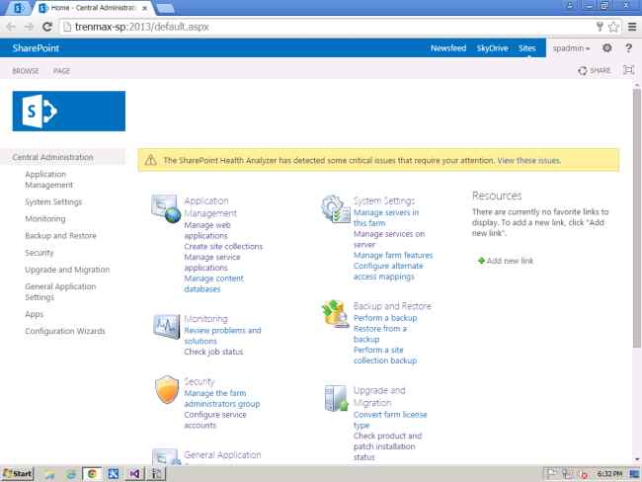Screen dimensions: 642x482
Task: Click the focus on content icon
Action: 628,70
